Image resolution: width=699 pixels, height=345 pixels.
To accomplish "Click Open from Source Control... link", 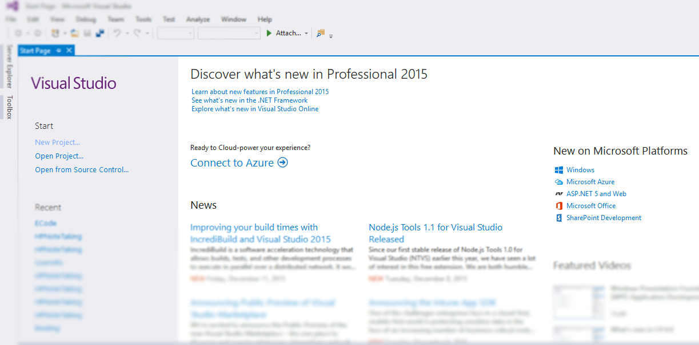I will [x=82, y=170].
